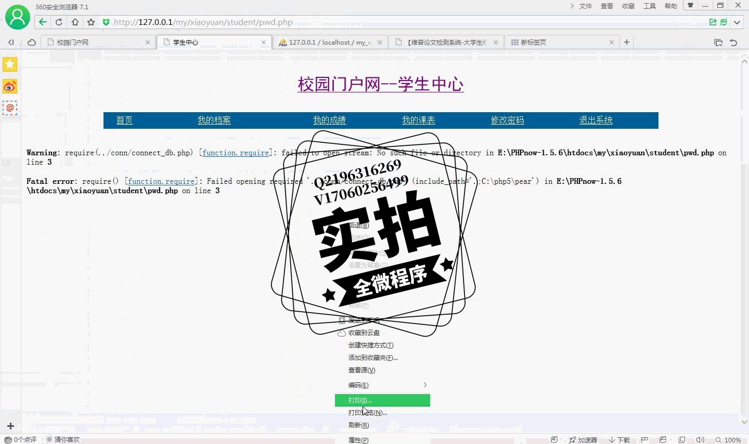Close the 校园门户网 tab
This screenshot has width=749, height=444.
[x=148, y=43]
